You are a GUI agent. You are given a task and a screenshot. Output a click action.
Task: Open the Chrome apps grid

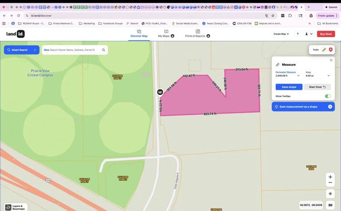pos(4,23)
